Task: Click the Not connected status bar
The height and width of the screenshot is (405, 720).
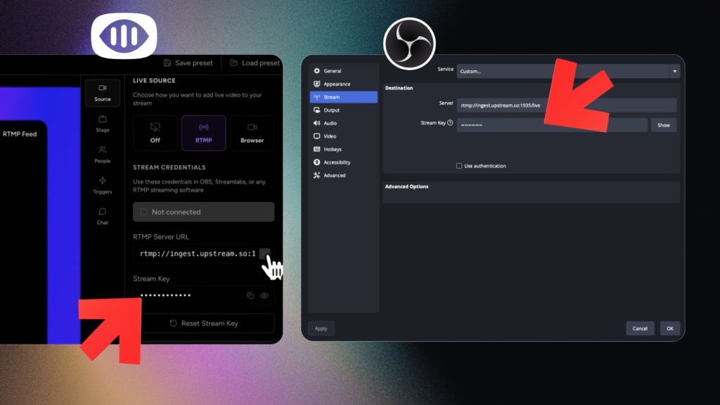Action: [x=204, y=212]
